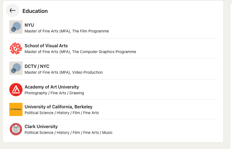Click the UC Berkeley yellow logo

coord(16,109)
